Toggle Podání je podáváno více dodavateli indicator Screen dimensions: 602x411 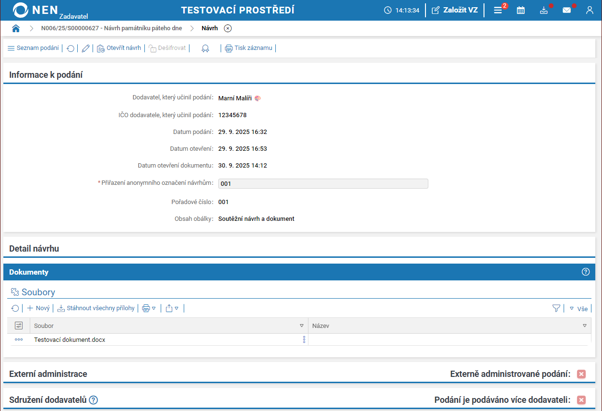[x=581, y=400]
